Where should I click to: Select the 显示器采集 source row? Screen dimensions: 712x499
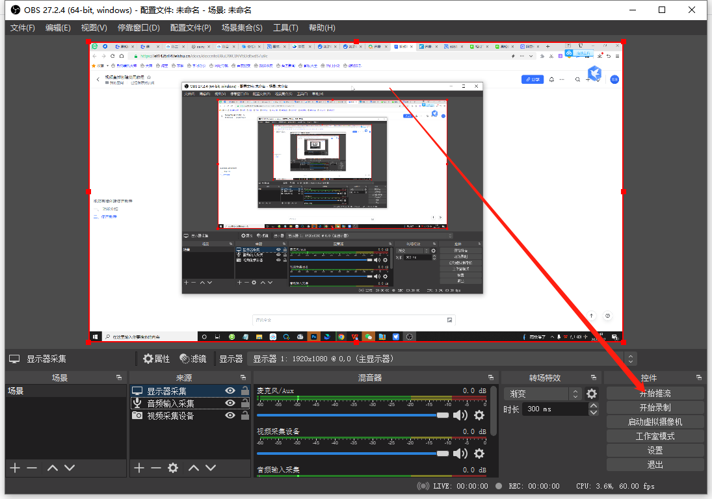[190, 390]
